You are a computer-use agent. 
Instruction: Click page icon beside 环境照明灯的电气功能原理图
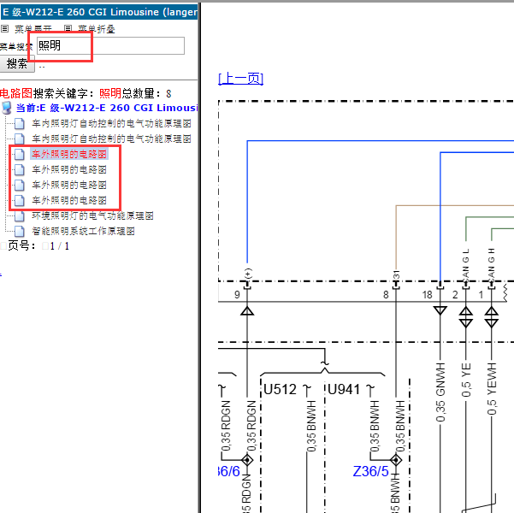click(20, 215)
